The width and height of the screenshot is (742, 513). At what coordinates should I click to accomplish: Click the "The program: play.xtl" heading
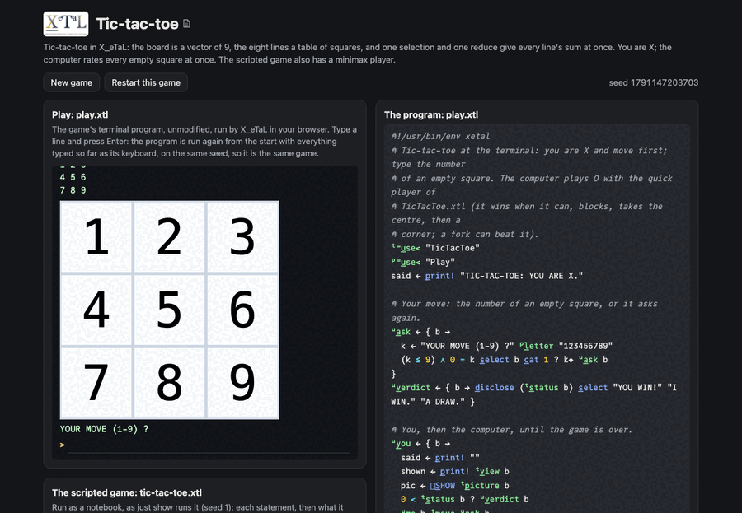coord(431,115)
